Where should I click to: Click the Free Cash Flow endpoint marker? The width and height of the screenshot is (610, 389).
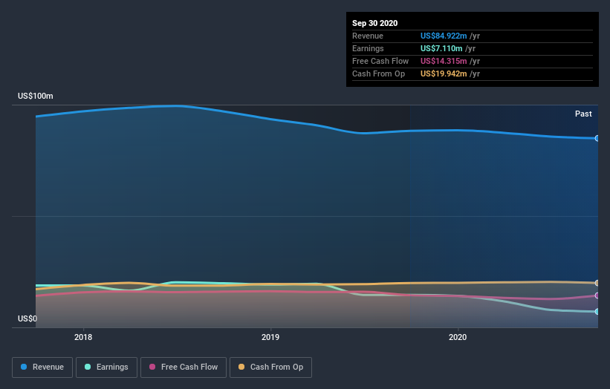click(x=597, y=295)
